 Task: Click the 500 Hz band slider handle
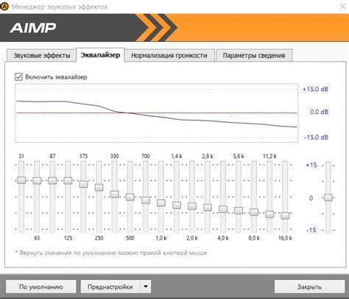pos(130,197)
